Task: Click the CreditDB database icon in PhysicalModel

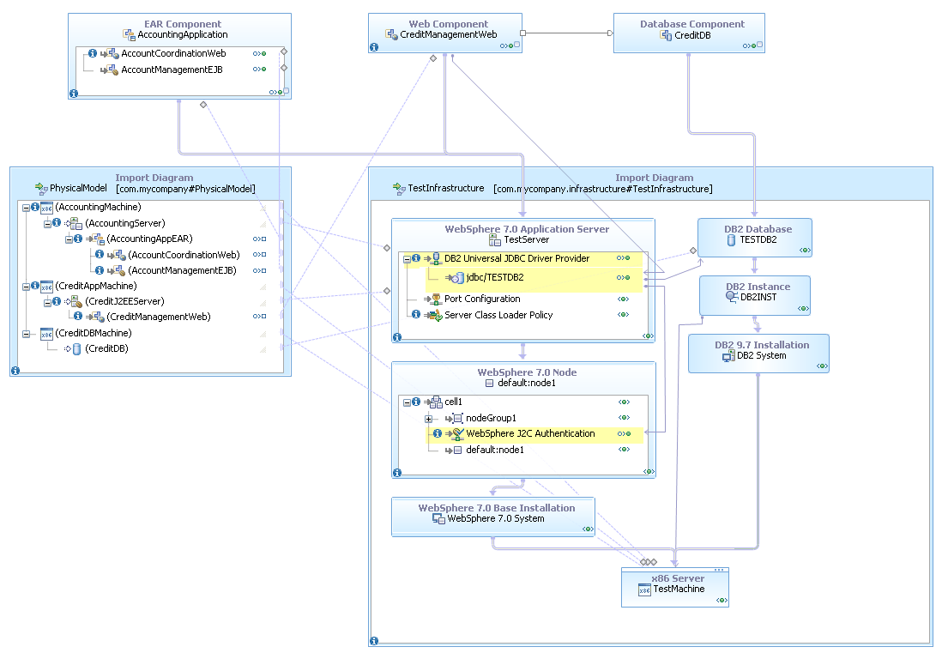Action: (76, 347)
